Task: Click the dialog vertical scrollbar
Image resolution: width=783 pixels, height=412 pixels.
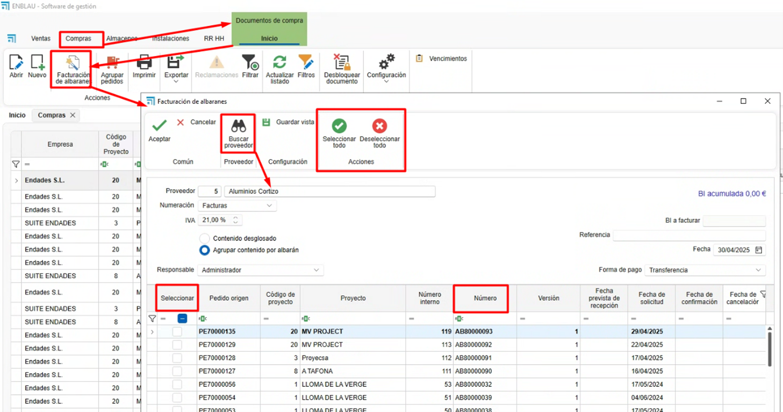Action: (x=770, y=349)
